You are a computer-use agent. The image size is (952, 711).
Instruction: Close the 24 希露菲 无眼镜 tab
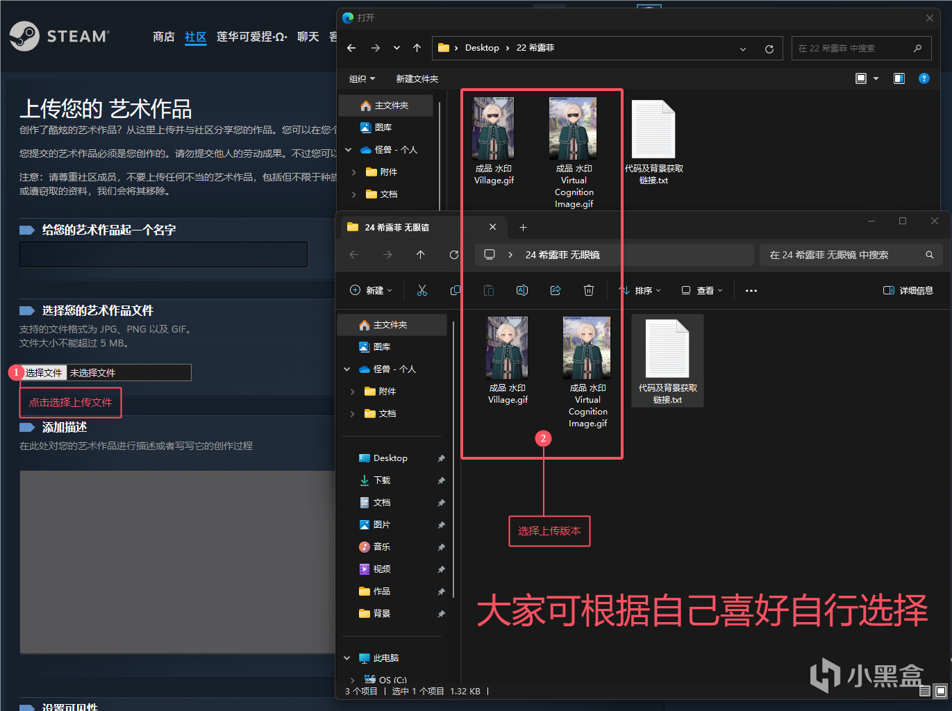[493, 227]
